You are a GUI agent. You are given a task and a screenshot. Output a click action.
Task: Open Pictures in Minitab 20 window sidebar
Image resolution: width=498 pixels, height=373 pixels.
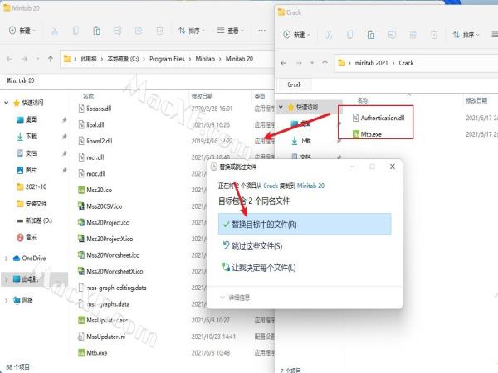click(x=32, y=170)
